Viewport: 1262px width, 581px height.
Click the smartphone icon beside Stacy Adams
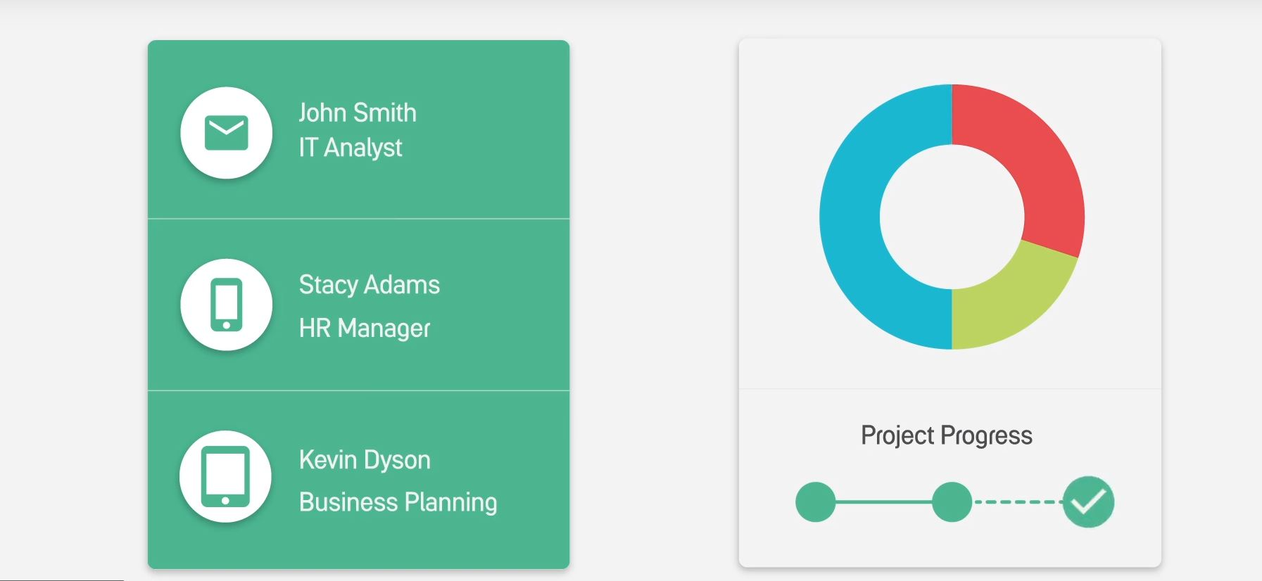pos(226,305)
